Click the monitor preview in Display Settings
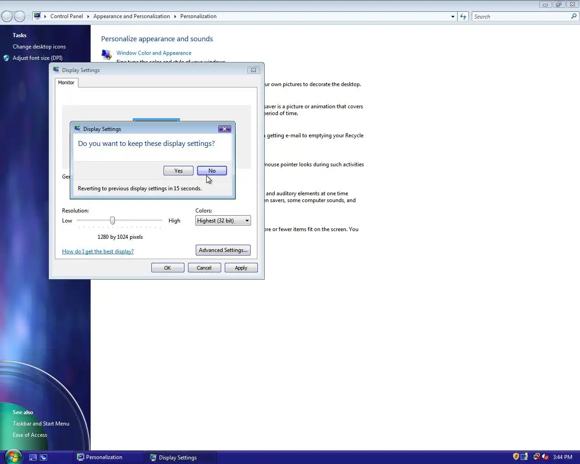The height and width of the screenshot is (464, 580). click(x=156, y=120)
